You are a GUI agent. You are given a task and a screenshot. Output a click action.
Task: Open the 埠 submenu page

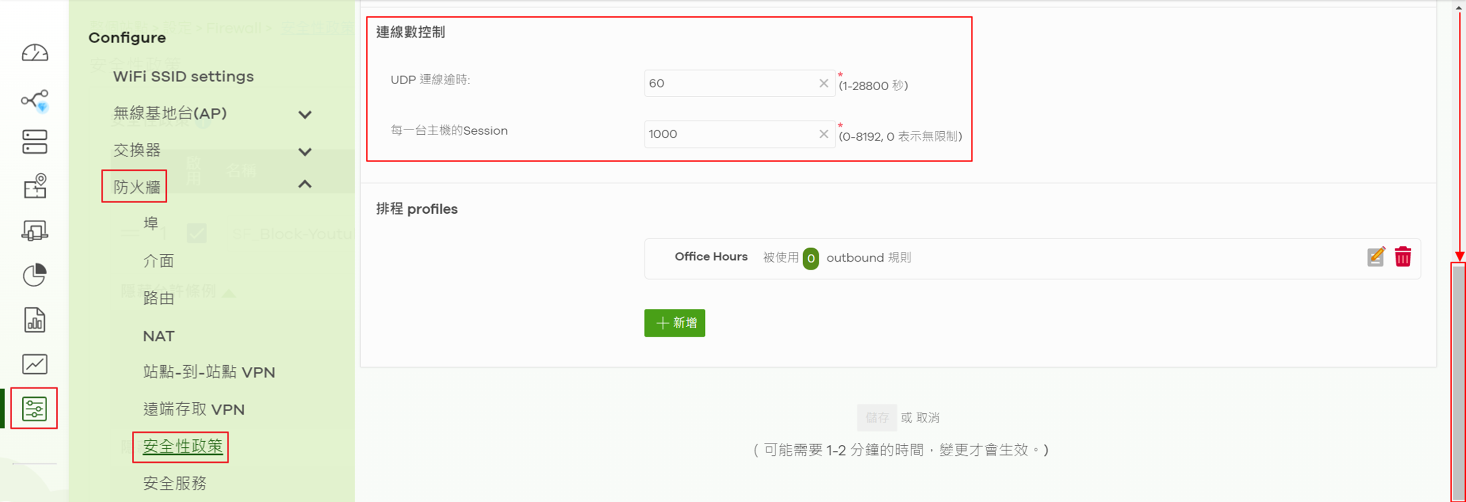pyautogui.click(x=151, y=223)
